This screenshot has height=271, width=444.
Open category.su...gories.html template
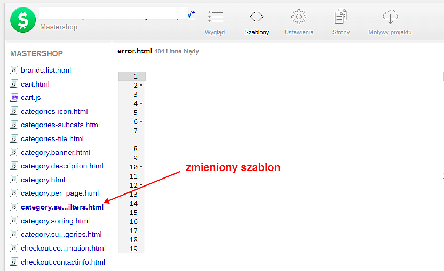61,235
